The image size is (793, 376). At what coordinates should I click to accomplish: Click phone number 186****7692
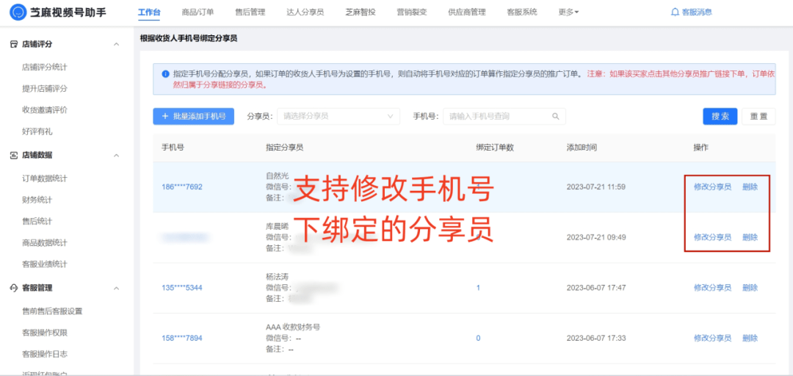[x=182, y=187]
